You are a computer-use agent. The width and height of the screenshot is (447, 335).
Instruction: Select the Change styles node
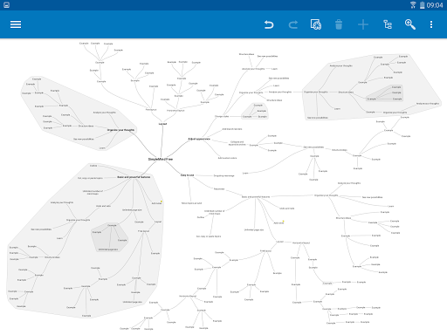tap(222, 116)
